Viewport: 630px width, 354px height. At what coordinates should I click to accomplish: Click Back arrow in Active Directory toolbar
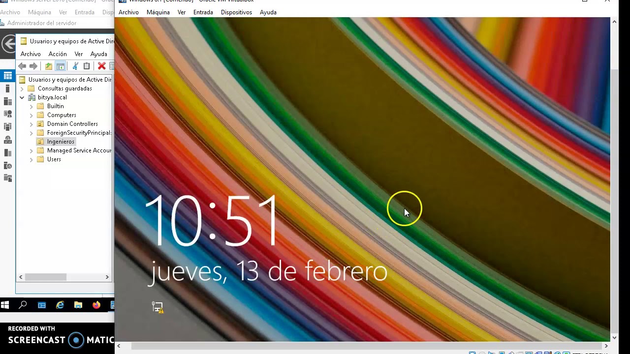22,66
